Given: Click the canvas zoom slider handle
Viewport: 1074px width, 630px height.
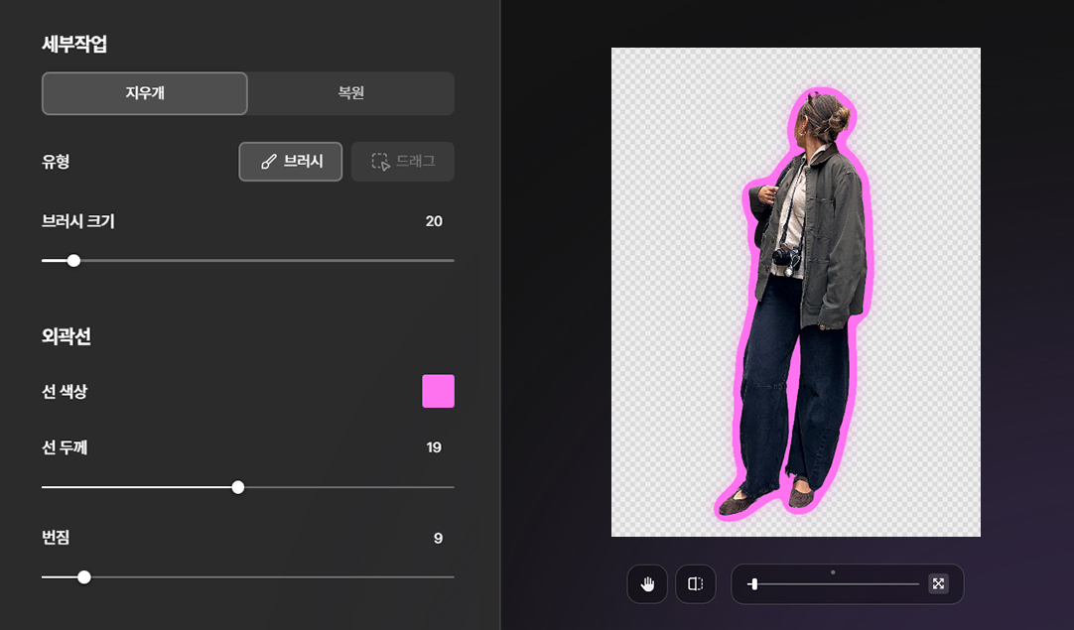Looking at the screenshot, I should coord(754,584).
